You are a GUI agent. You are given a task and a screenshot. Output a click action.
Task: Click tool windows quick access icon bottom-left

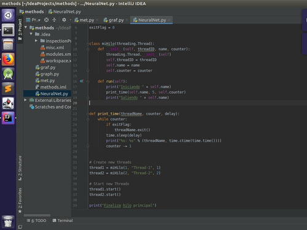click(x=20, y=227)
